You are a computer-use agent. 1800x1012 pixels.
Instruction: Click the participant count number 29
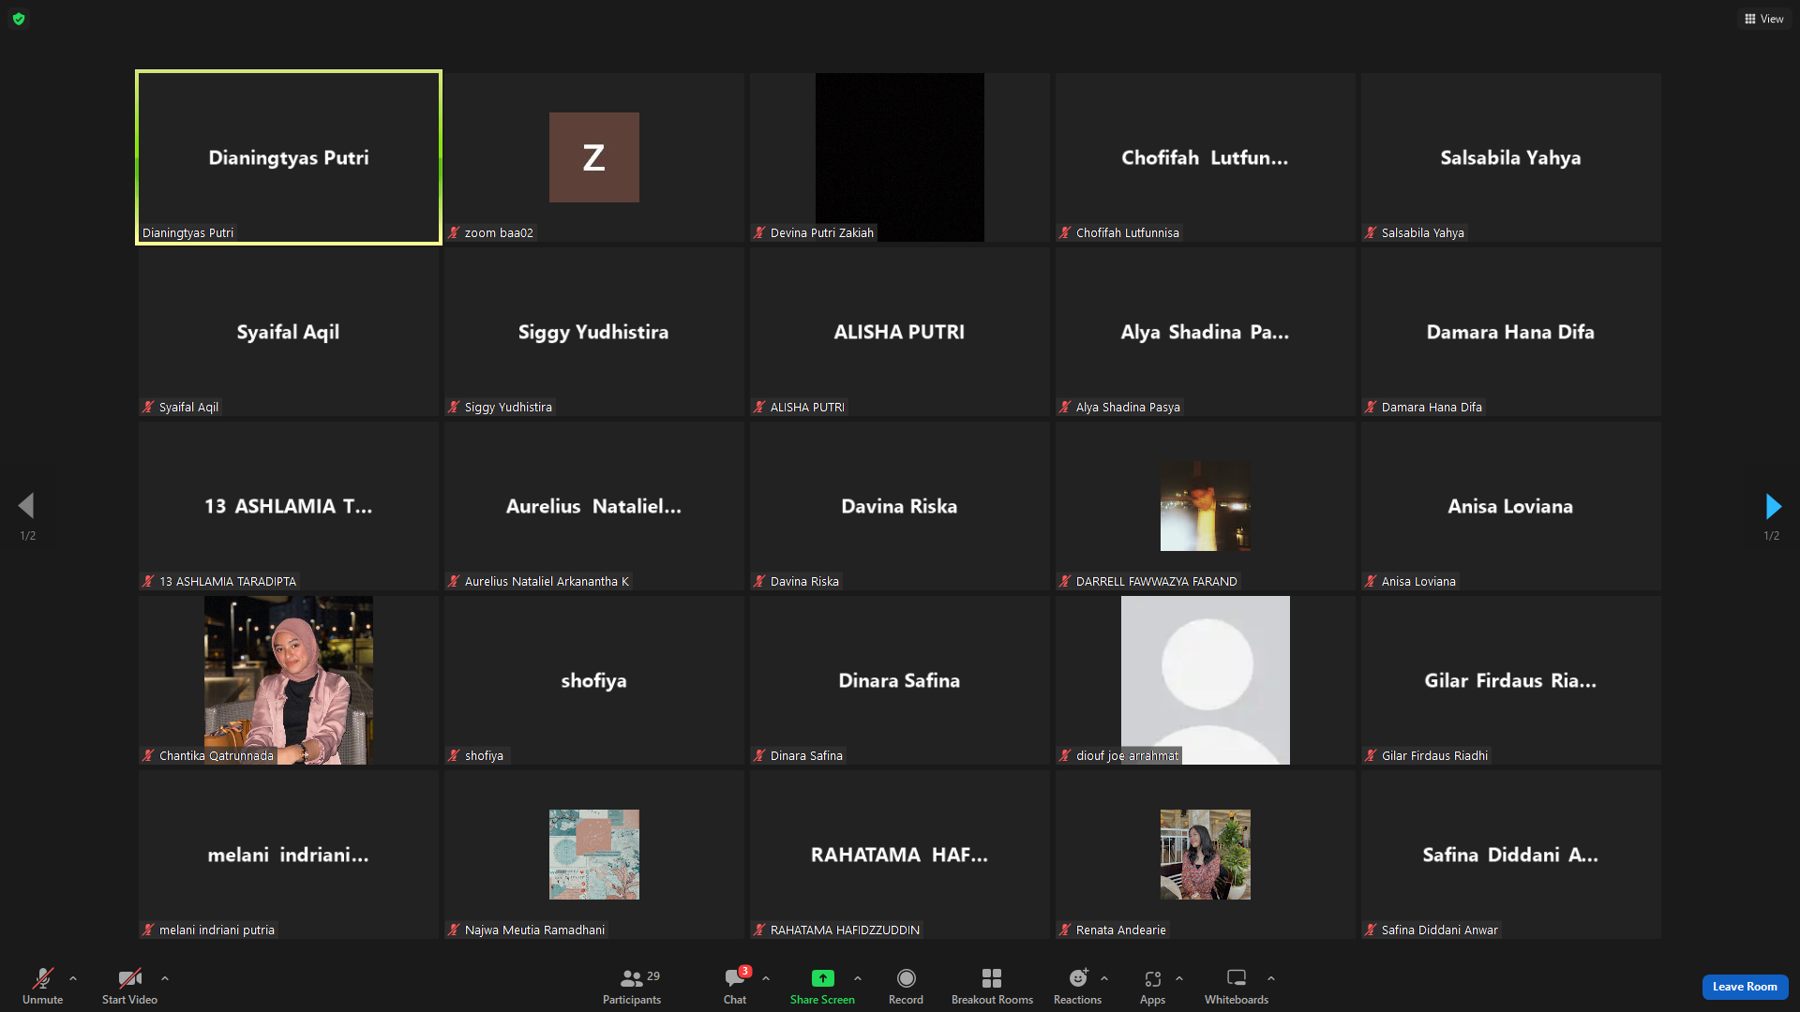pos(653,975)
